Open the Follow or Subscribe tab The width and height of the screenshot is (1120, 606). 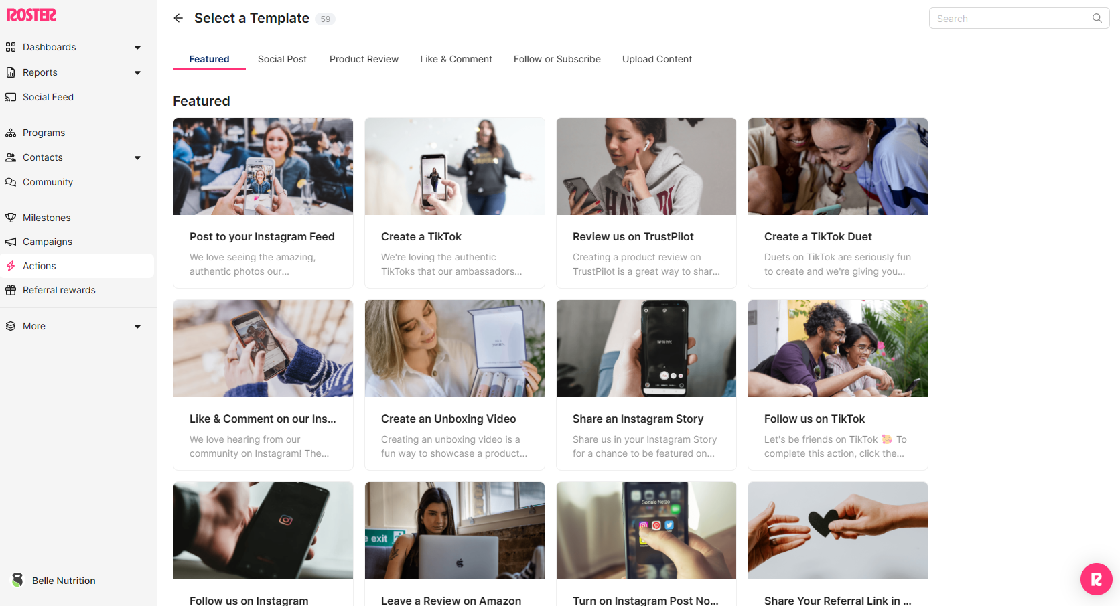pos(557,59)
